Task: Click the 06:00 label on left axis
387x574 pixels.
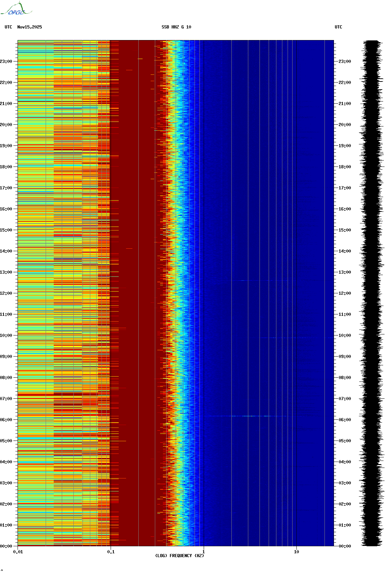Action: point(6,420)
